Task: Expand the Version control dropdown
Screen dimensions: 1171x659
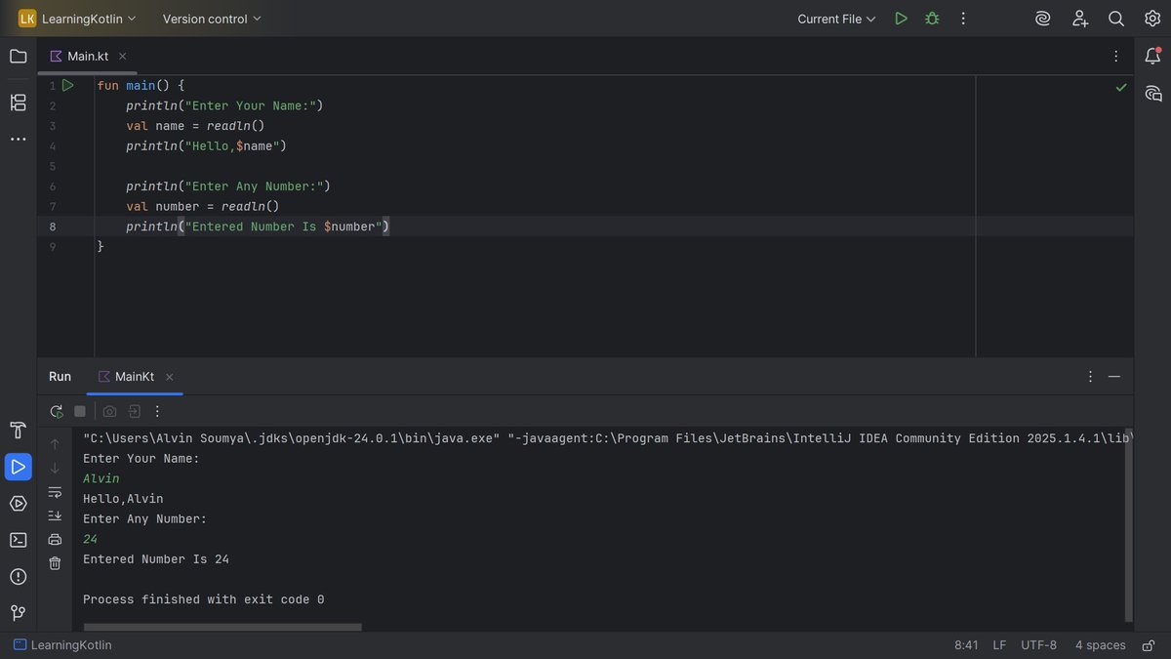Action: [x=212, y=19]
